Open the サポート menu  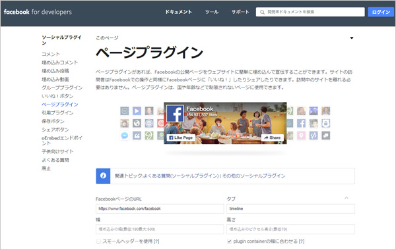click(240, 12)
